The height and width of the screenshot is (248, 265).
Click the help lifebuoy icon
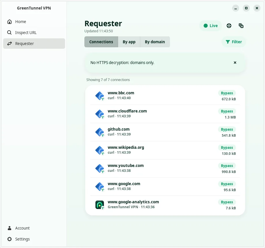pos(229,26)
